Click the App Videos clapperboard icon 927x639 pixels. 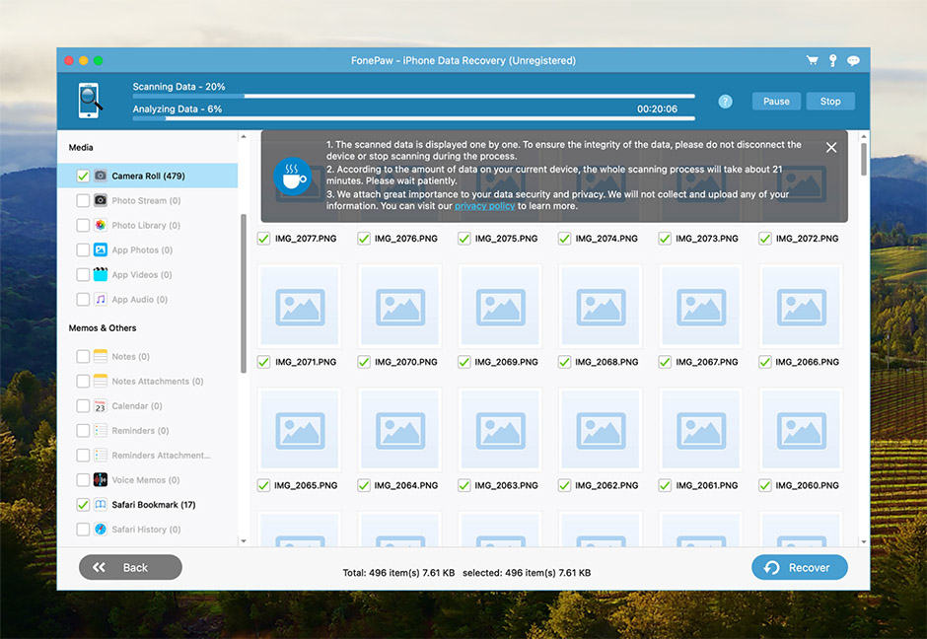point(101,275)
